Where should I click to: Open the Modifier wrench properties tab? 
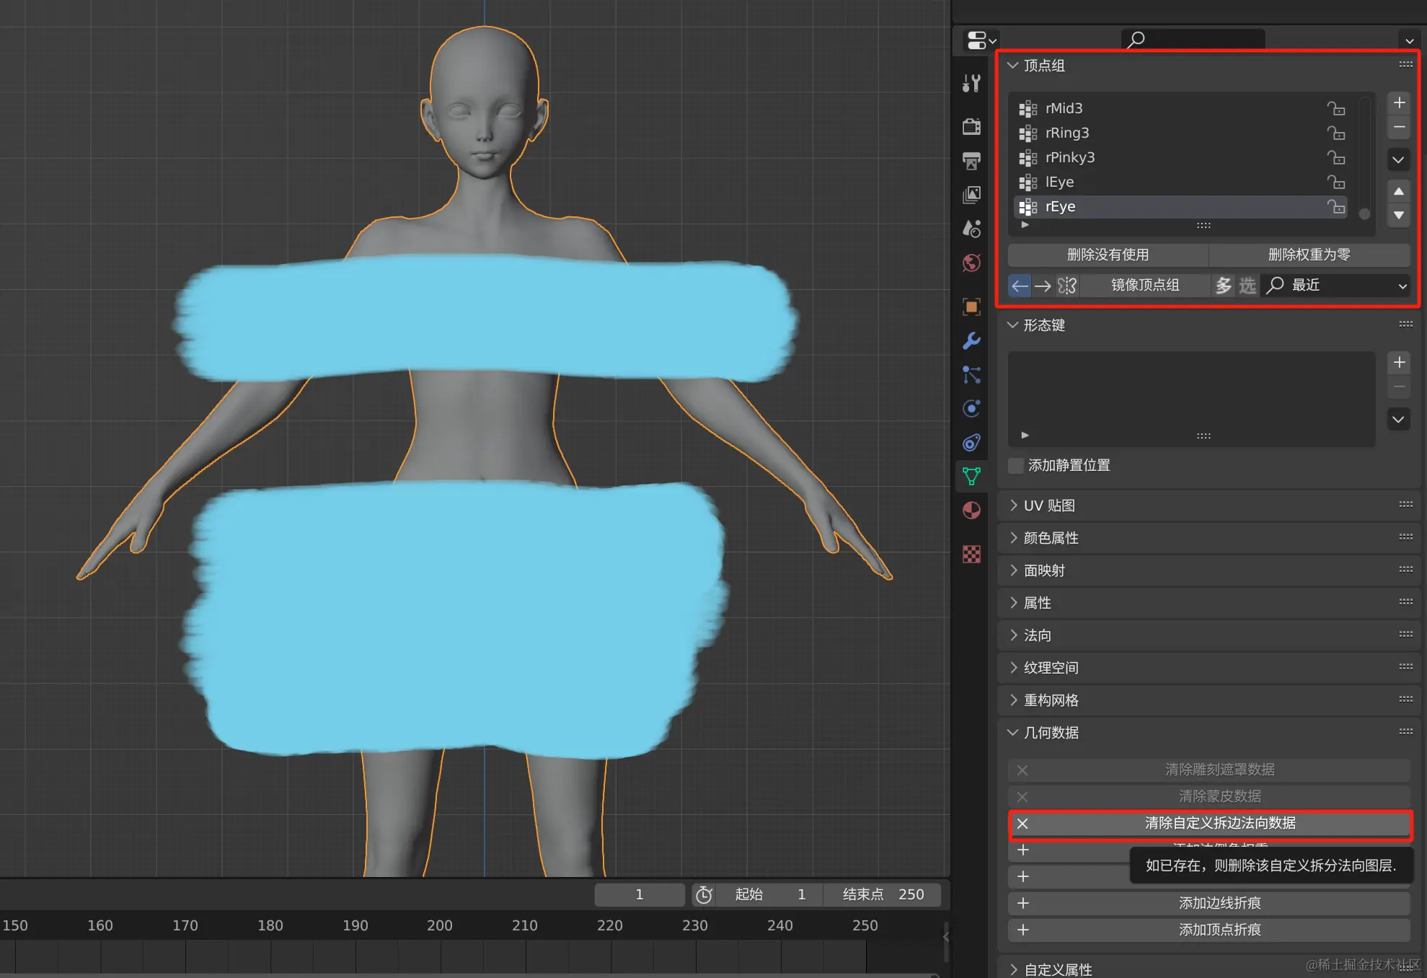pos(971,340)
